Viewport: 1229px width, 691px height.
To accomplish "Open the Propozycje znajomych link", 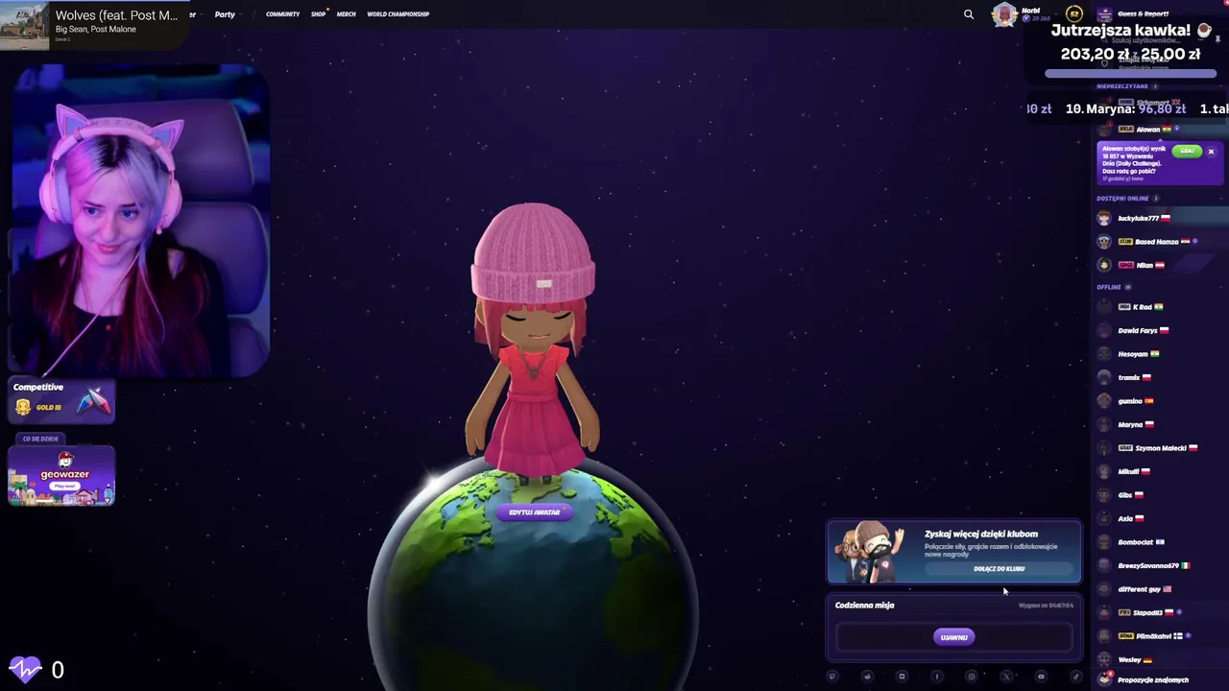I will point(1153,680).
